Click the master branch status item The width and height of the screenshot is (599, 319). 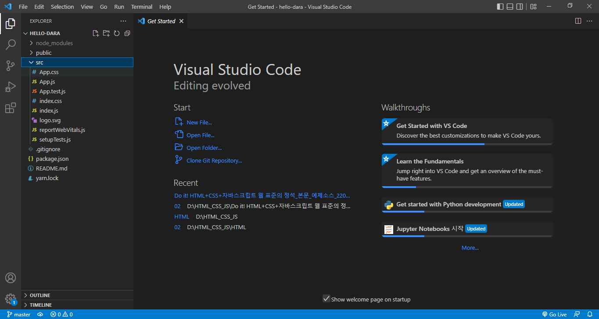(18, 314)
